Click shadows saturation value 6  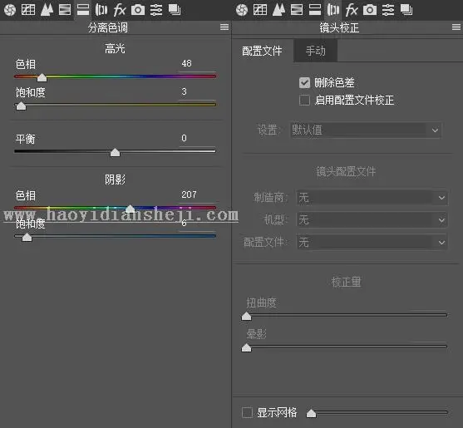(184, 223)
